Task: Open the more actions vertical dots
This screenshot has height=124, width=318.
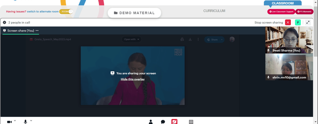Action: coord(198,39)
